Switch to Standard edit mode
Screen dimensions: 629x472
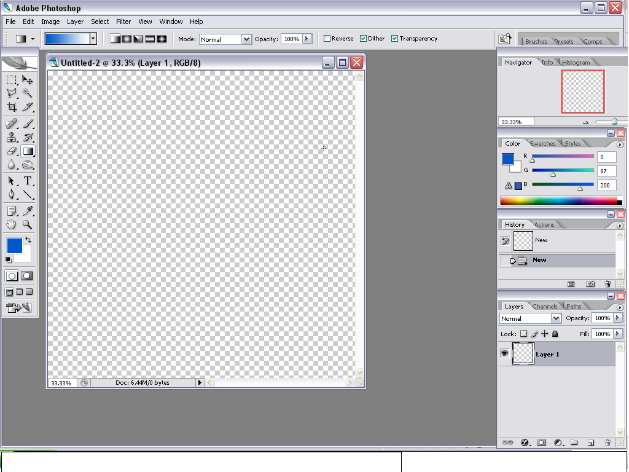(x=12, y=276)
